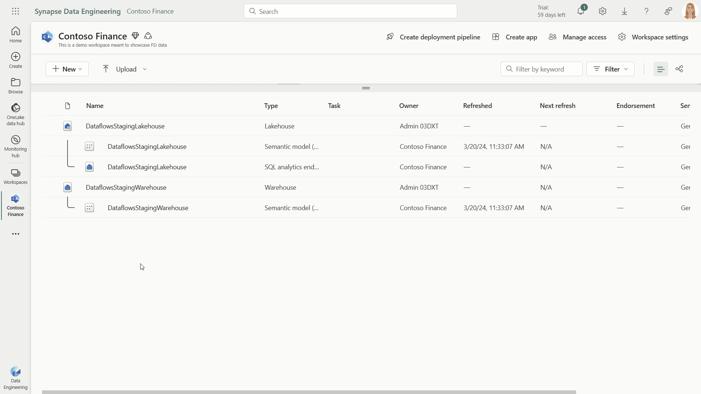
Task: Sort by Owner column header
Action: [x=409, y=106]
